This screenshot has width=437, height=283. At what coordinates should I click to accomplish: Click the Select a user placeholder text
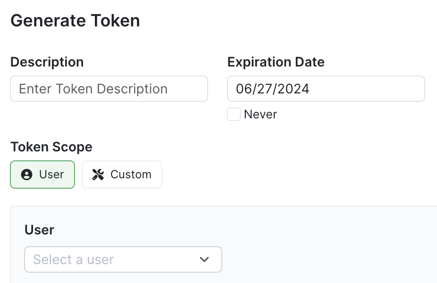pos(73,259)
